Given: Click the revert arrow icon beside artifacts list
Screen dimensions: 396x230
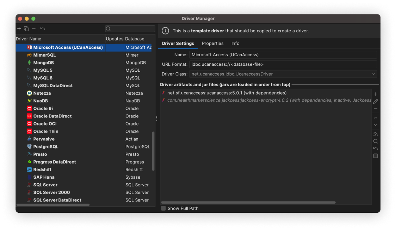Looking at the screenshot, I should click(376, 148).
